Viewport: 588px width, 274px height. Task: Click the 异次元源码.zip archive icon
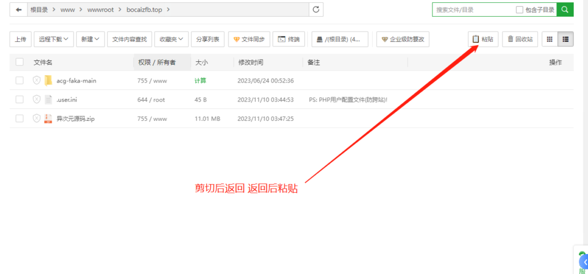click(x=48, y=119)
